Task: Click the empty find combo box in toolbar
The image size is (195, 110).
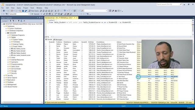Action: tap(96, 11)
